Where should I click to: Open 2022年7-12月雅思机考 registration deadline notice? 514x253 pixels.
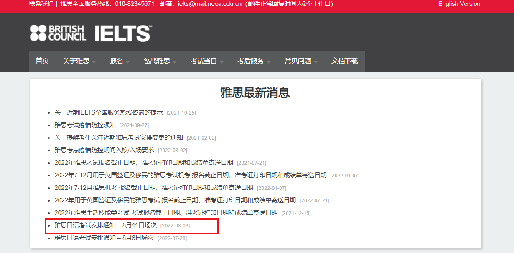(x=154, y=187)
